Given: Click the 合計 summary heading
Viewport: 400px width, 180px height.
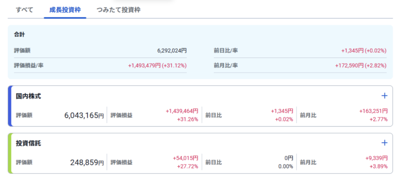Looking at the screenshot, I should [20, 35].
